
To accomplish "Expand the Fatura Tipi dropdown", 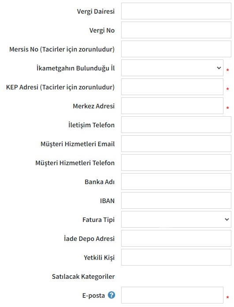I will [176, 219].
